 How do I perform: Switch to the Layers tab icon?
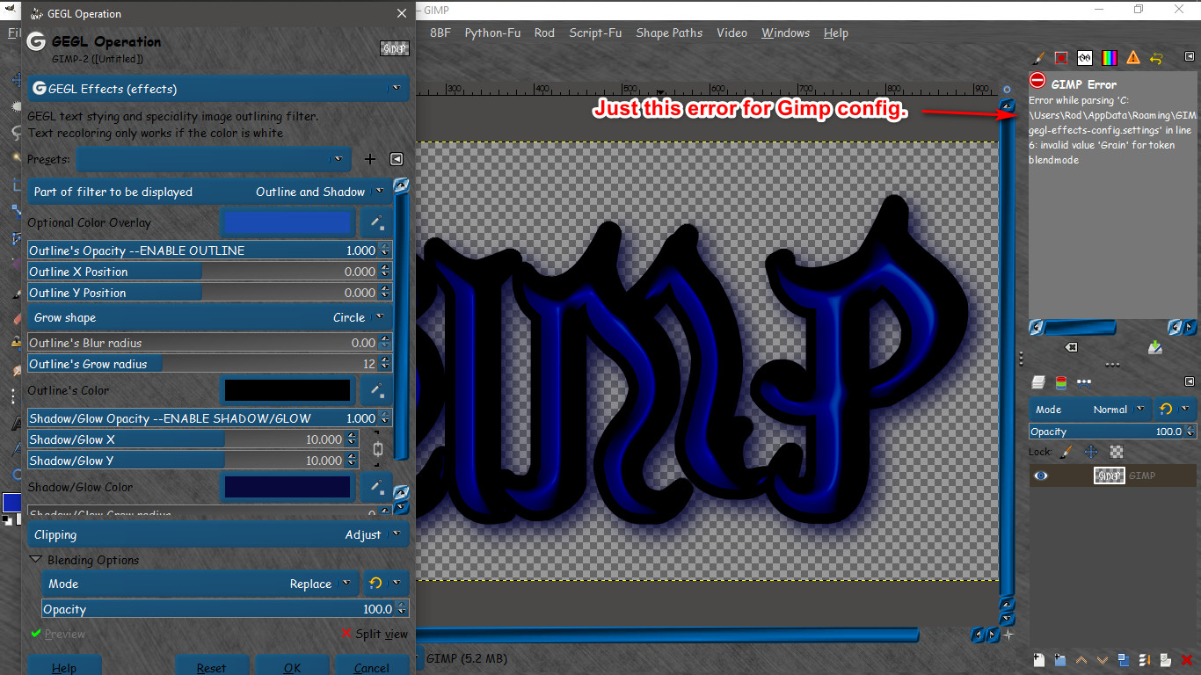tap(1038, 382)
